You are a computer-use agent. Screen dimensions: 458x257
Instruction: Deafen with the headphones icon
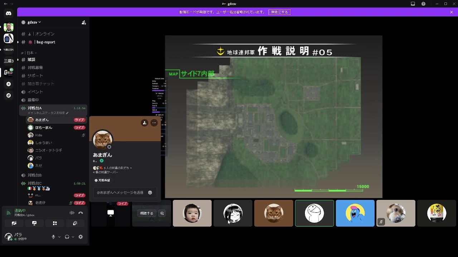point(67,237)
